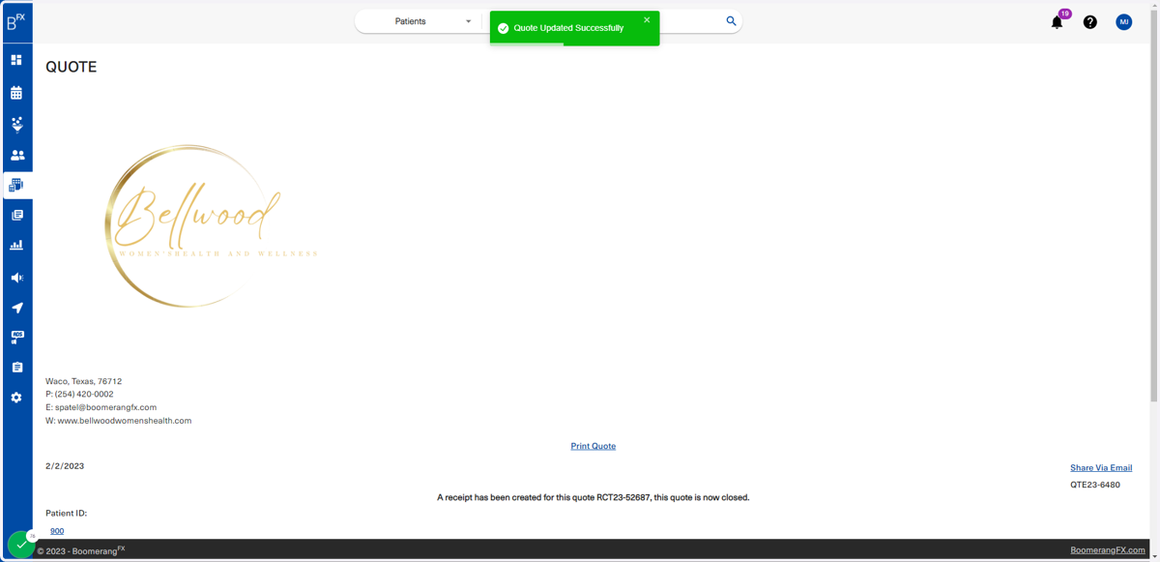Click the search magnifier icon
Viewport: 1160px width, 562px height.
(x=731, y=21)
